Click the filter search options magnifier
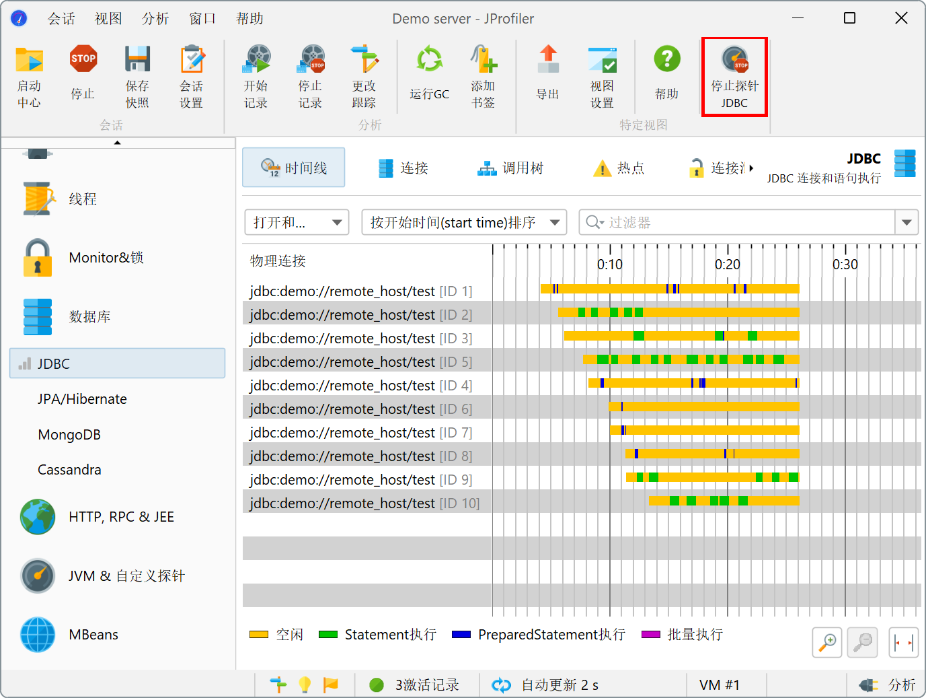 pos(594,222)
